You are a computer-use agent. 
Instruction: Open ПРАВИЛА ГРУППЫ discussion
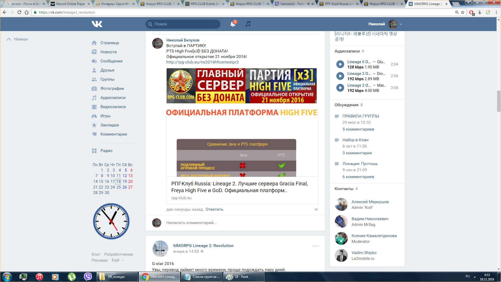click(x=361, y=116)
